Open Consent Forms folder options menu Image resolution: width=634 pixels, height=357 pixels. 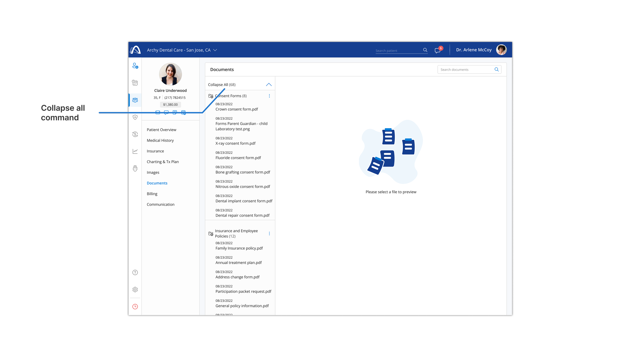(269, 96)
